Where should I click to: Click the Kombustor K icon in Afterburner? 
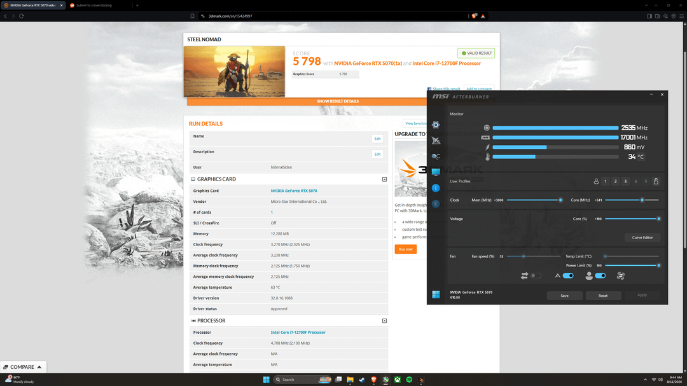click(x=436, y=203)
